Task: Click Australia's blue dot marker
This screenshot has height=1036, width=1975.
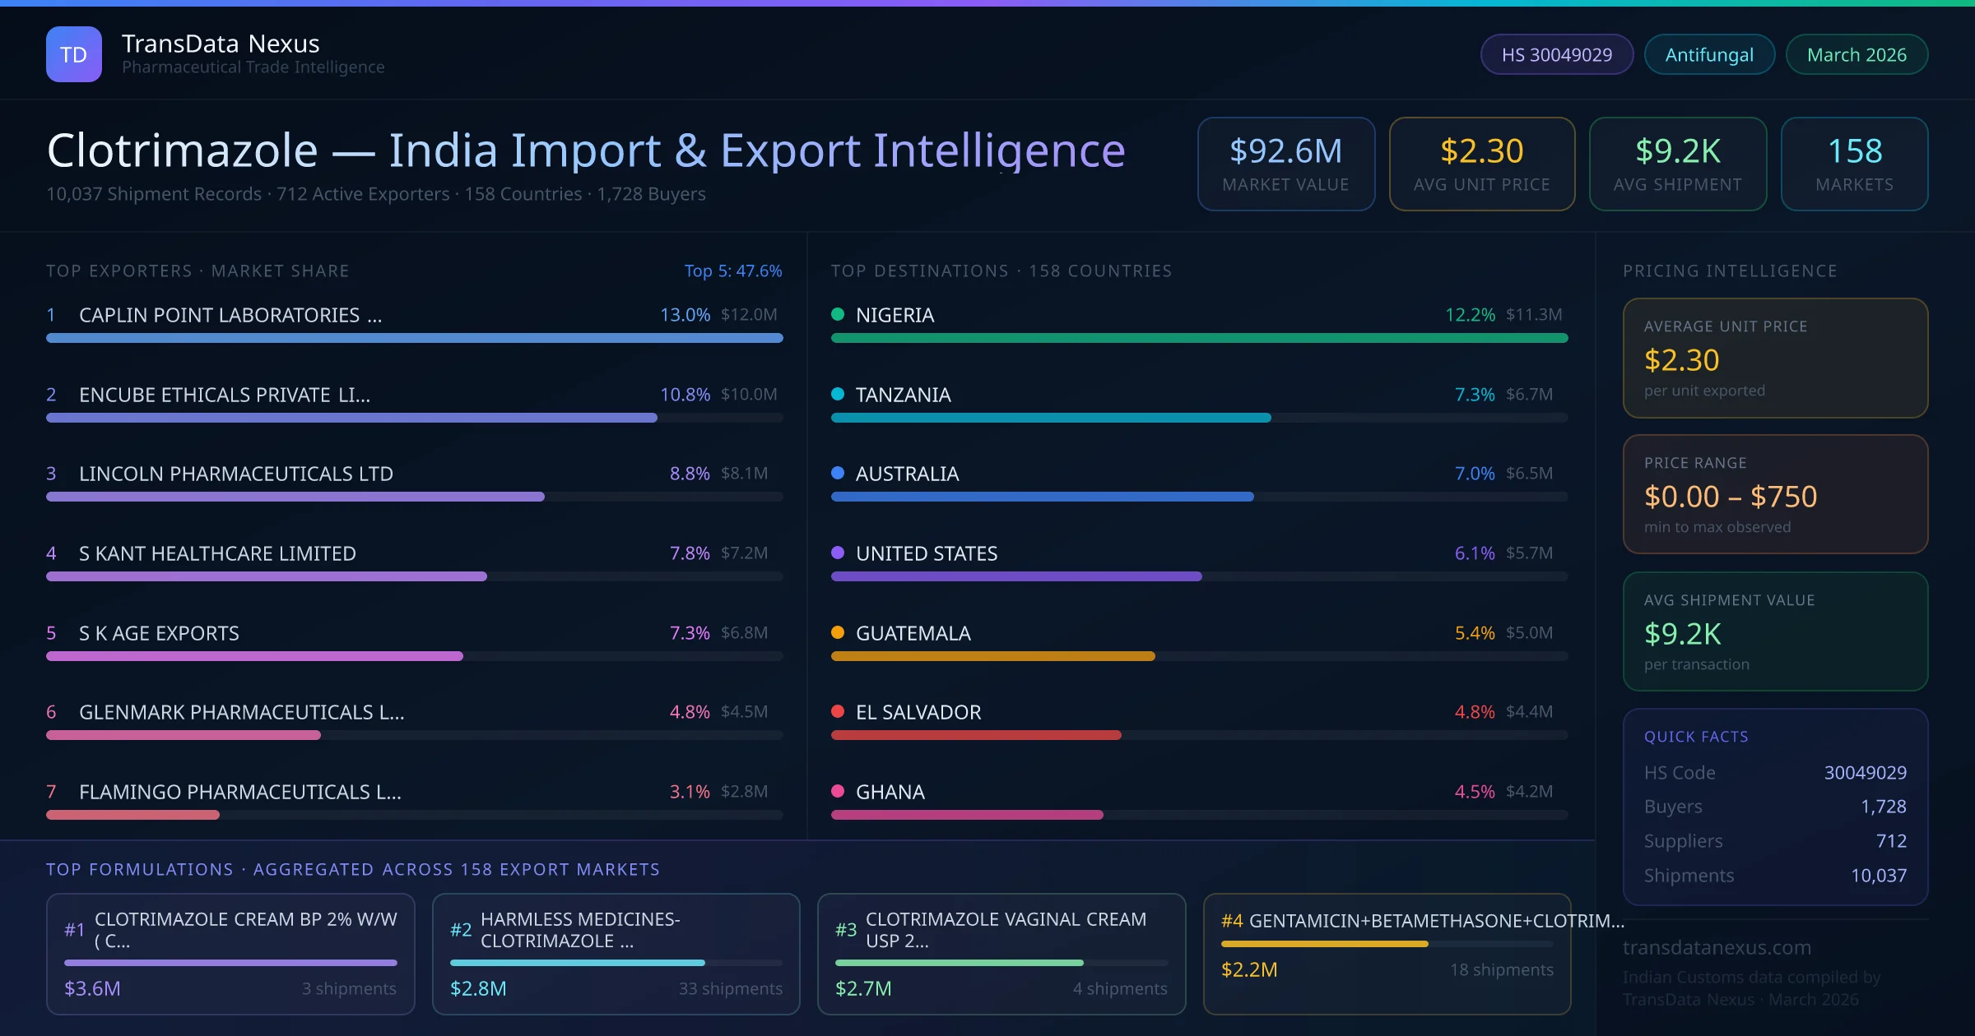Action: tap(838, 473)
